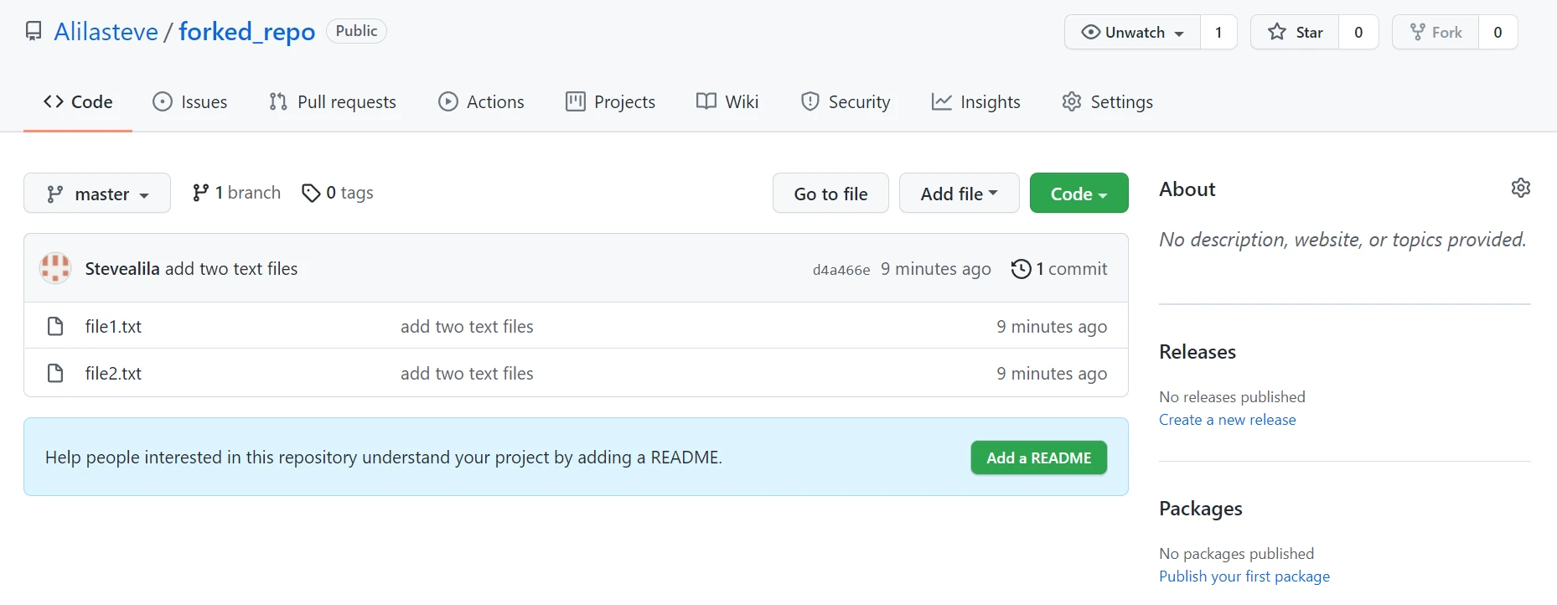This screenshot has height=605, width=1557.
Task: Click the Wiki open-book icon
Action: click(x=706, y=101)
